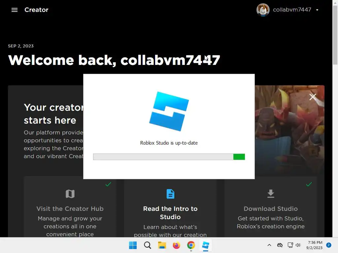
Task: Click the Roblox Studio taskbar icon
Action: [x=205, y=245]
